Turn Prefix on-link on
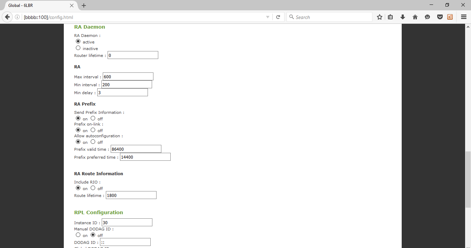 78,130
